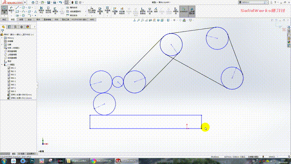Create a new document with New icon
Screen dimensions: 291x164
pos(37,2)
